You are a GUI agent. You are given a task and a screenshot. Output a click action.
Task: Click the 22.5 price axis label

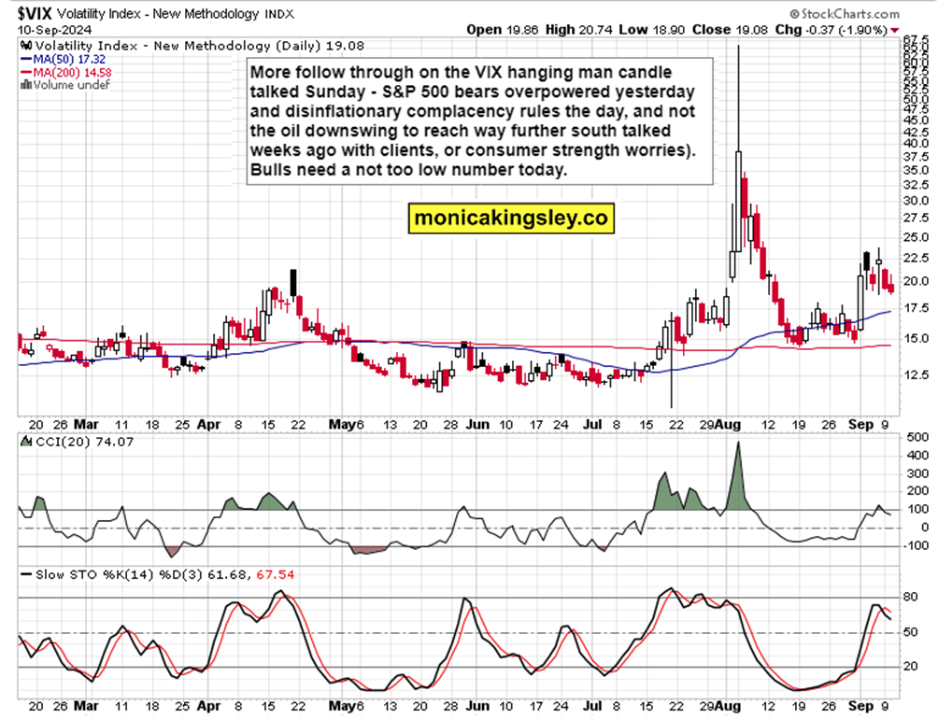pyautogui.click(x=916, y=259)
